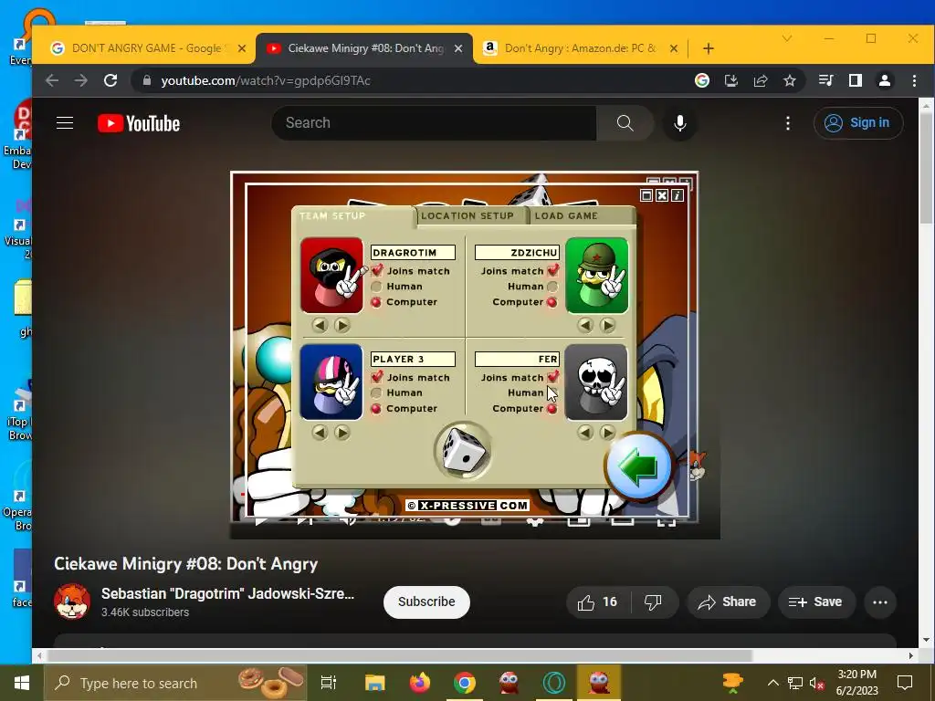
Task: Toggle Fer's Joins match checkbox
Action: point(552,377)
